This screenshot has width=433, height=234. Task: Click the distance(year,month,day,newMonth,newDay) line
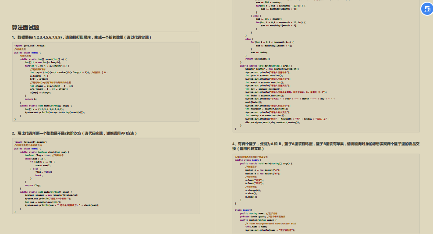click(x=273, y=122)
